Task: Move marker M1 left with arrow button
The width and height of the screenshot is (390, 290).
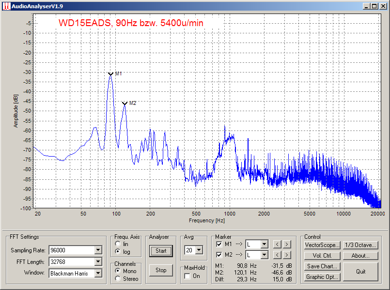Action: click(x=277, y=245)
